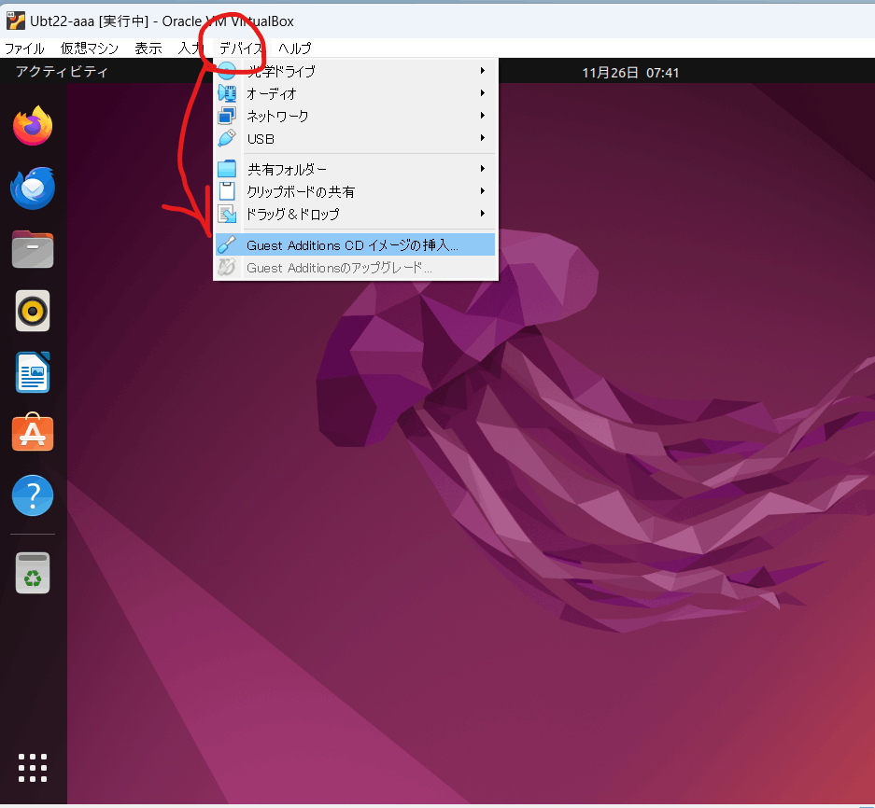The width and height of the screenshot is (875, 808).
Task: Open the 表示 menu
Action: (x=148, y=49)
